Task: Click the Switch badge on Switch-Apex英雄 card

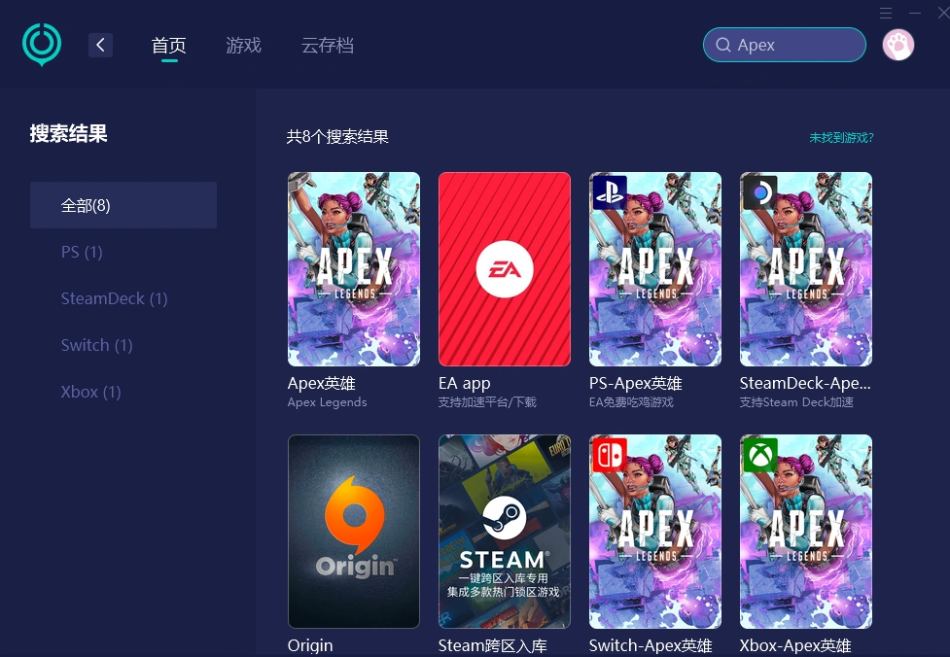Action: (610, 455)
